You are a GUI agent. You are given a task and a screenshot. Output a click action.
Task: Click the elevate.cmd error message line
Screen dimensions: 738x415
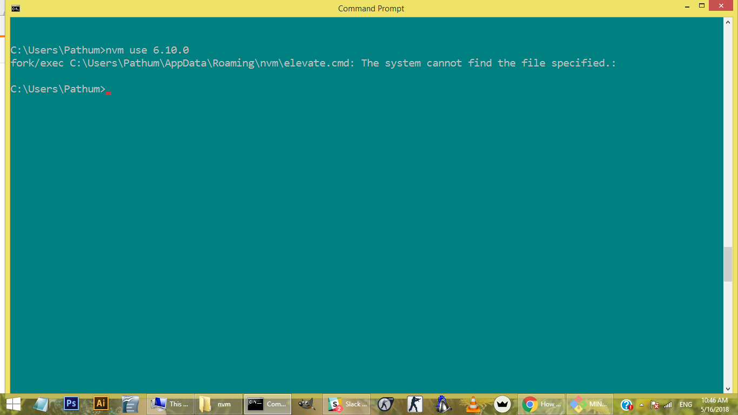[x=313, y=63]
